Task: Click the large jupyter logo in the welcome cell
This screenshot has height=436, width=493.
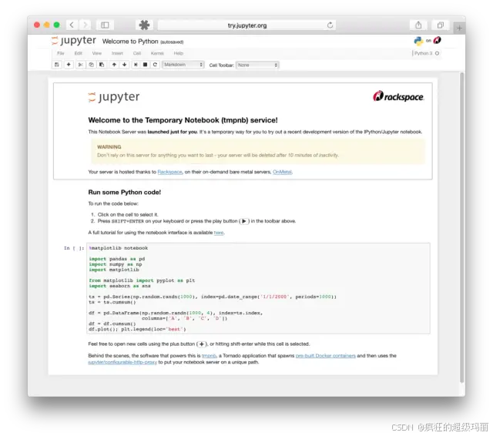Action: coord(114,97)
